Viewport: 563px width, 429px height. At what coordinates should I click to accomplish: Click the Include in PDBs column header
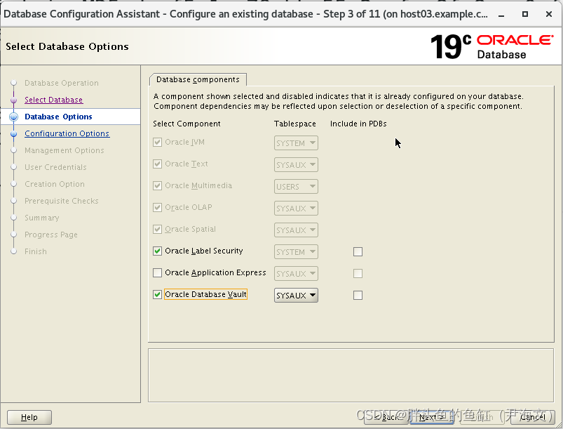point(358,124)
